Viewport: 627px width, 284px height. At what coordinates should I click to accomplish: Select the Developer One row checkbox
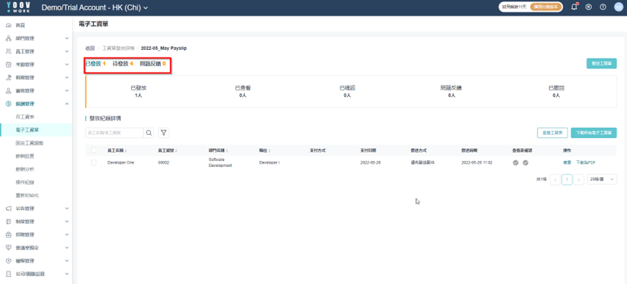(x=94, y=162)
